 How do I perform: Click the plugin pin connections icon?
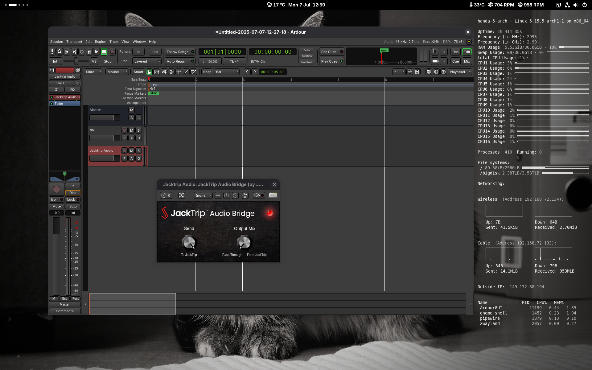click(x=182, y=195)
